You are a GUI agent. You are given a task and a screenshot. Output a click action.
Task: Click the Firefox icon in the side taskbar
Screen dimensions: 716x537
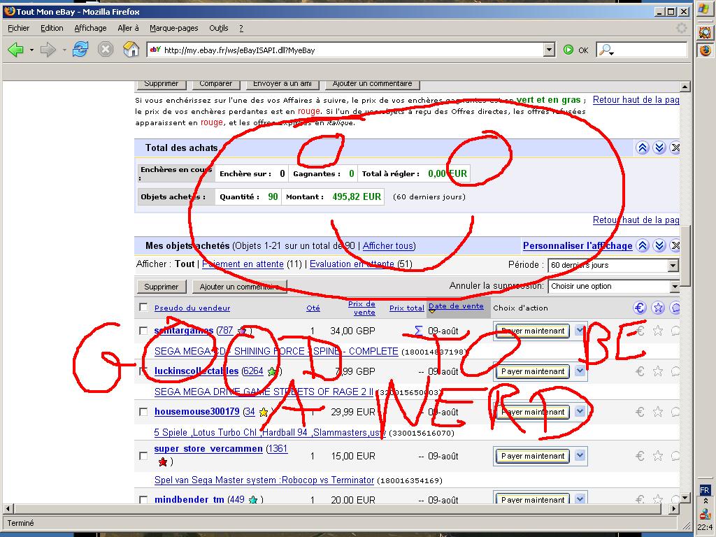tap(705, 50)
